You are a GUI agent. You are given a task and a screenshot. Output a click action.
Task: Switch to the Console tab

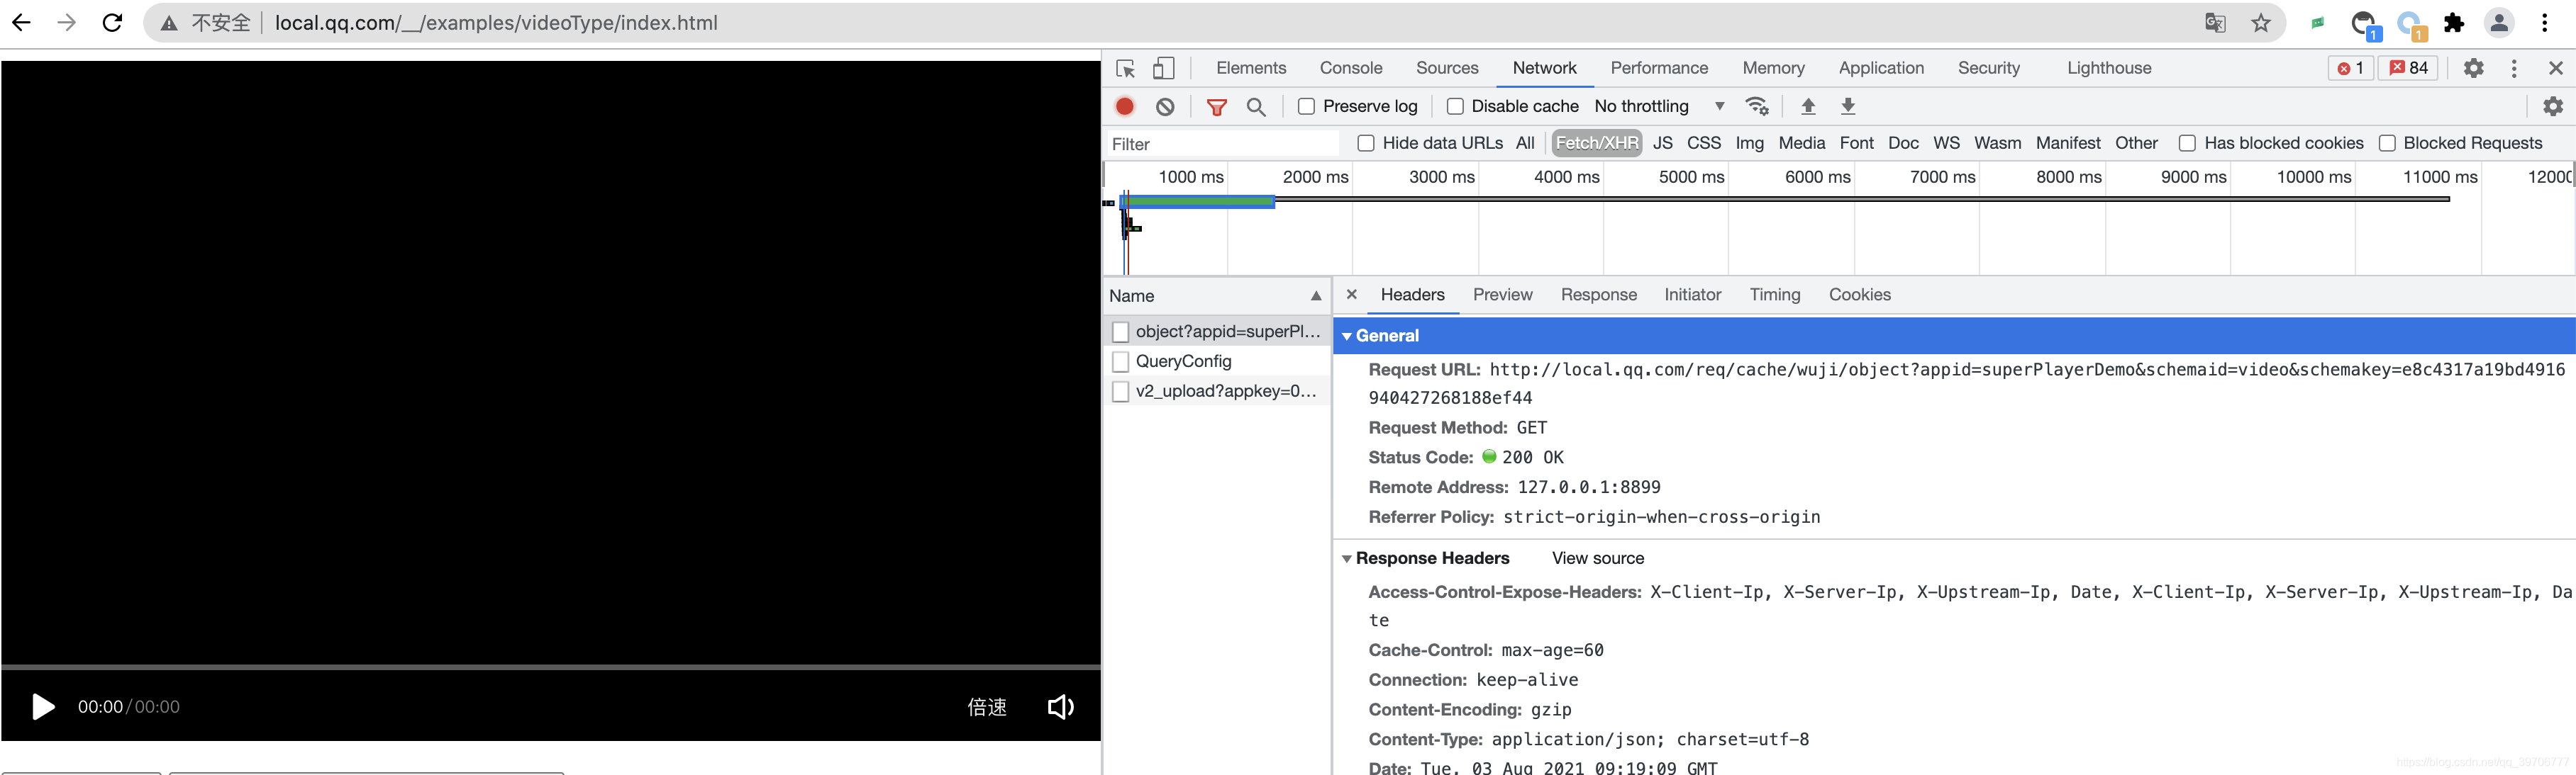tap(1350, 68)
